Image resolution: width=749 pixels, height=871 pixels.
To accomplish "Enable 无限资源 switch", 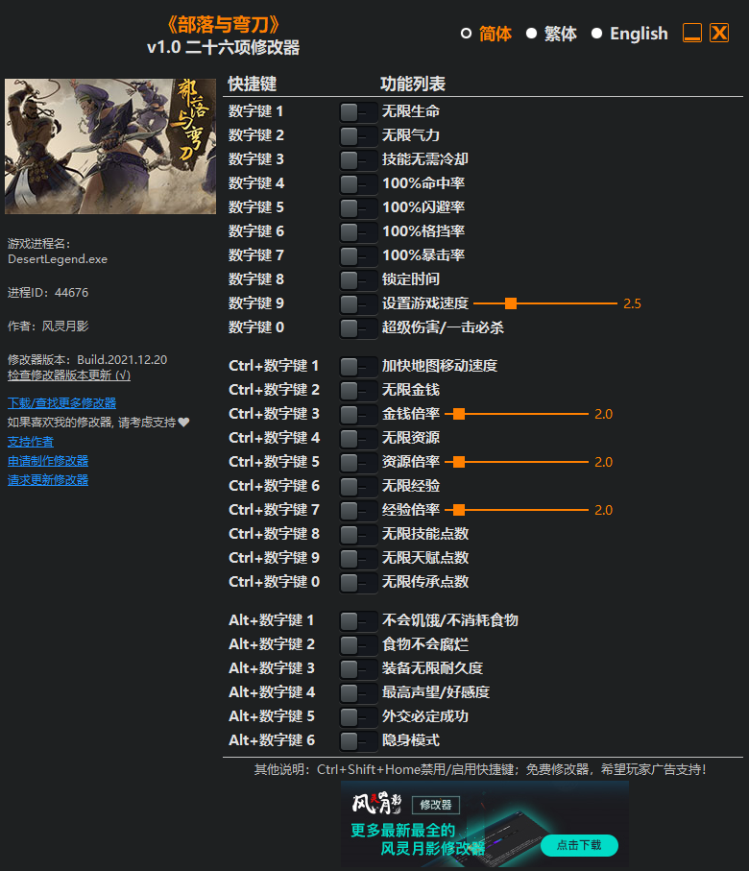I will pyautogui.click(x=358, y=438).
